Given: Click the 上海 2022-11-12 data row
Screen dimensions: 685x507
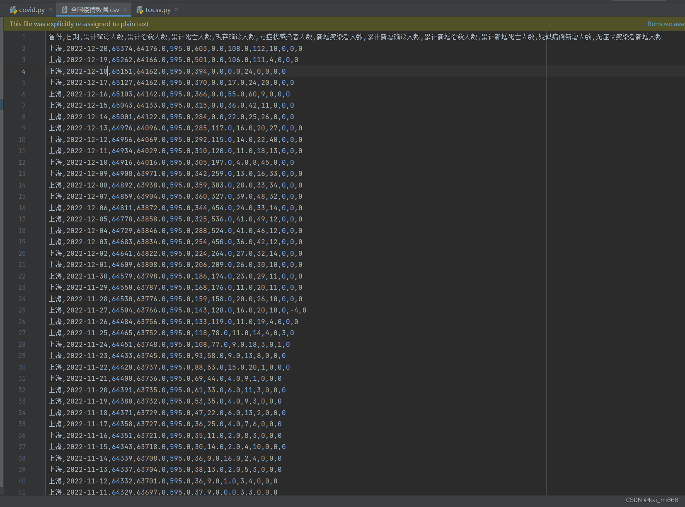Looking at the screenshot, I should coord(163,481).
